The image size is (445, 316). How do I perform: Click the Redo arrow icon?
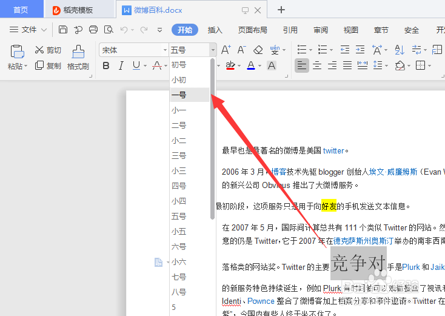tap(144, 30)
